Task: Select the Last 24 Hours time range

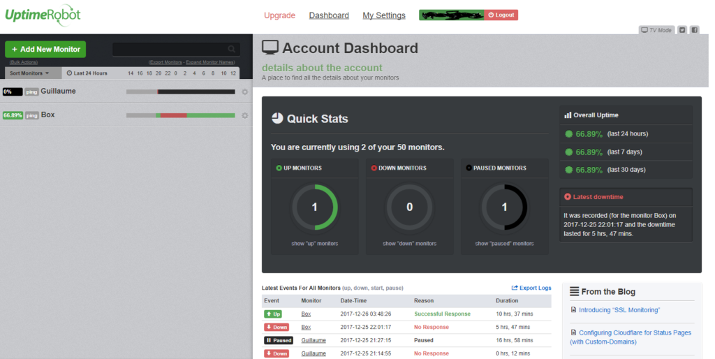Action: [87, 73]
